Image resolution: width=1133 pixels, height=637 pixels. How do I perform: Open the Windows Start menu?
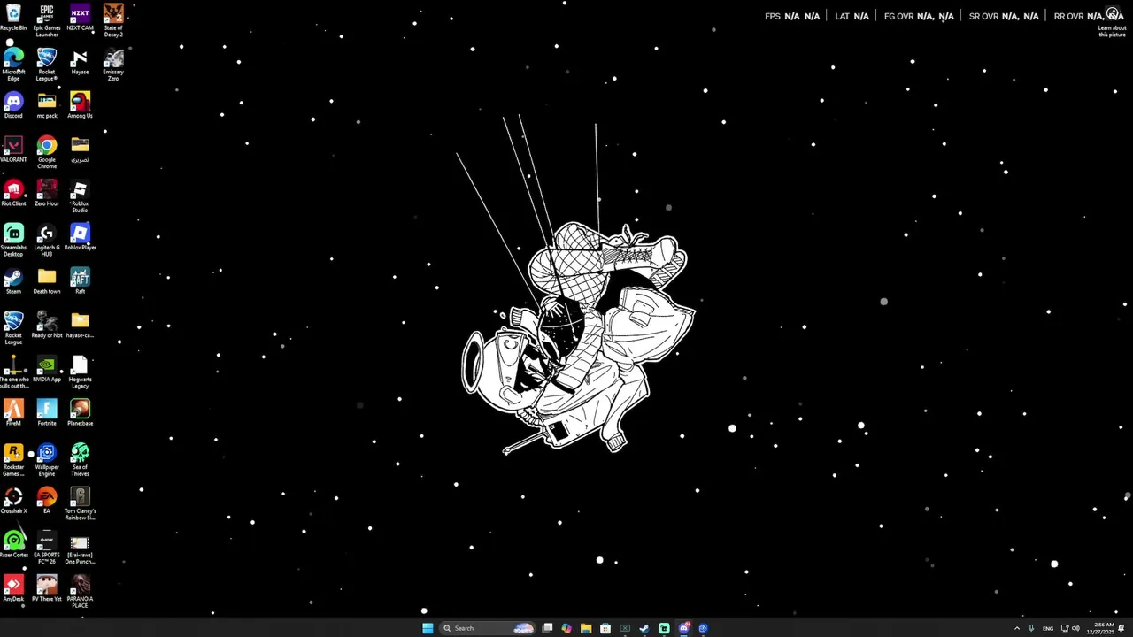(x=428, y=628)
